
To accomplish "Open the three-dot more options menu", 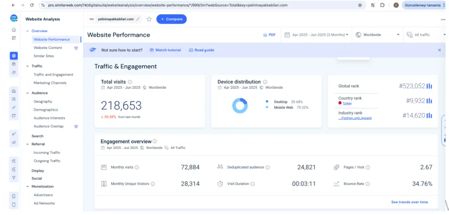I will [x=443, y=19].
